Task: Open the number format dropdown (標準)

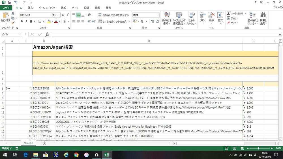Action: 158,15
